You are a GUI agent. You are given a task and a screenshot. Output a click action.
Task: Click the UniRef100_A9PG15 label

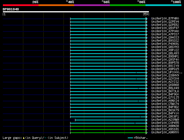pos(165,69)
